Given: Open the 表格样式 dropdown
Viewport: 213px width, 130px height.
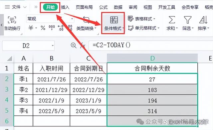Looking at the screenshot, I should tap(141, 19).
